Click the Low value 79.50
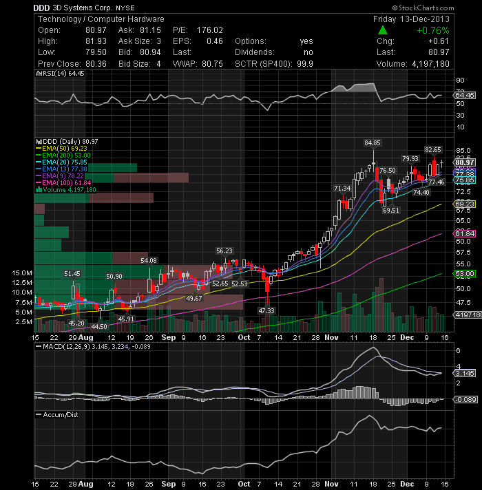Viewport: 482px width, 490px height. click(96, 52)
